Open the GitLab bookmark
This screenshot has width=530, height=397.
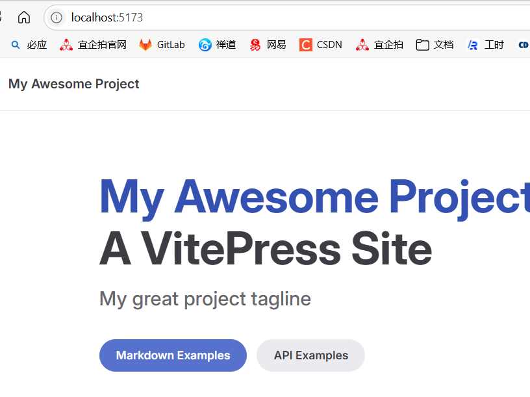click(x=162, y=44)
